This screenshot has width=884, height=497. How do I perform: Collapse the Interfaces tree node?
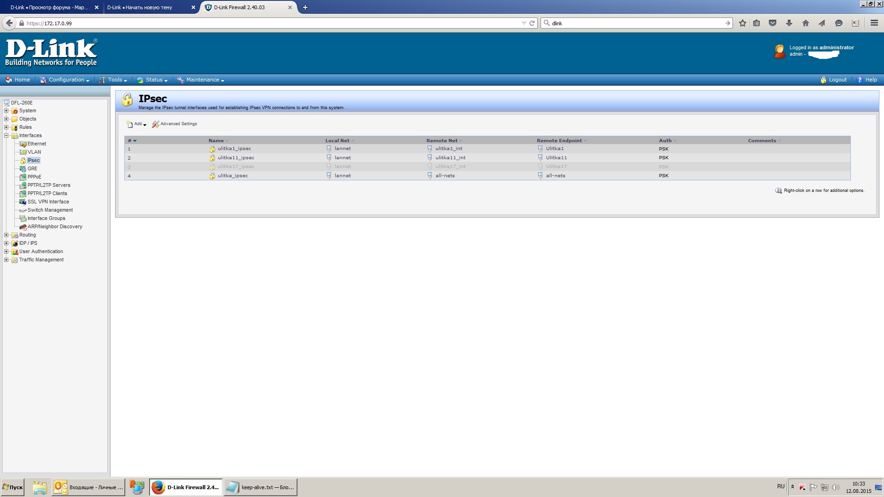point(6,136)
